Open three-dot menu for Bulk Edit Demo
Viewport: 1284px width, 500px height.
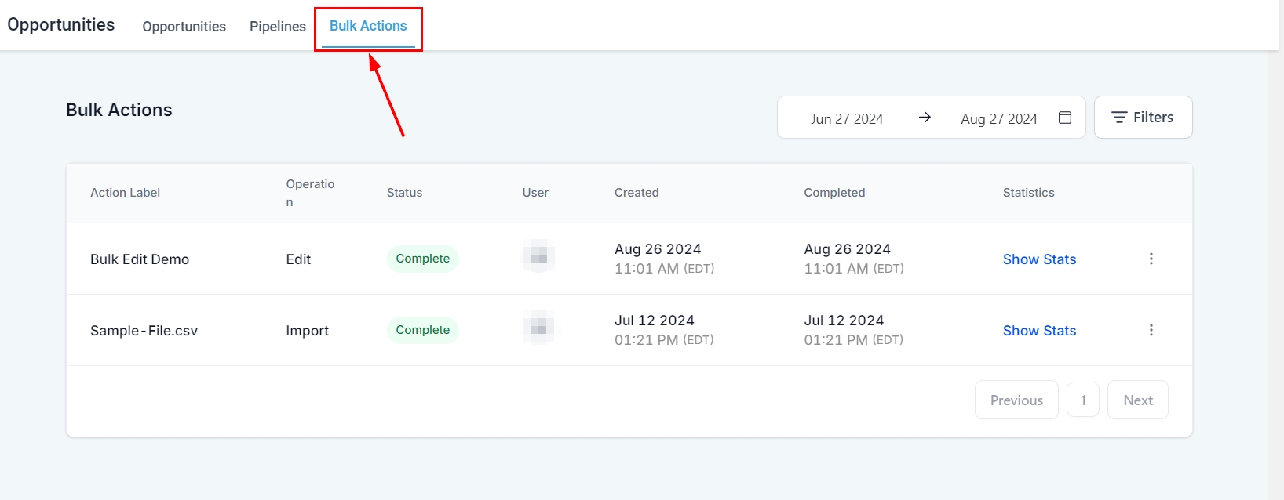[x=1151, y=259]
